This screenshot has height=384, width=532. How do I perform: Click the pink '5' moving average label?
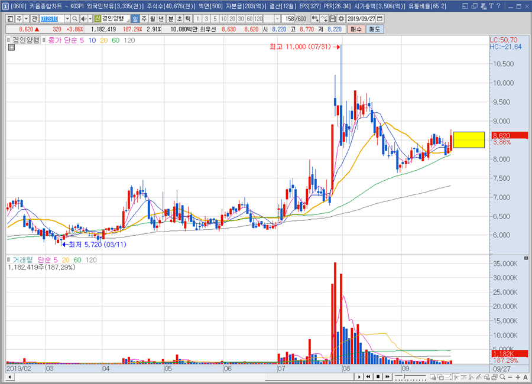click(82, 40)
